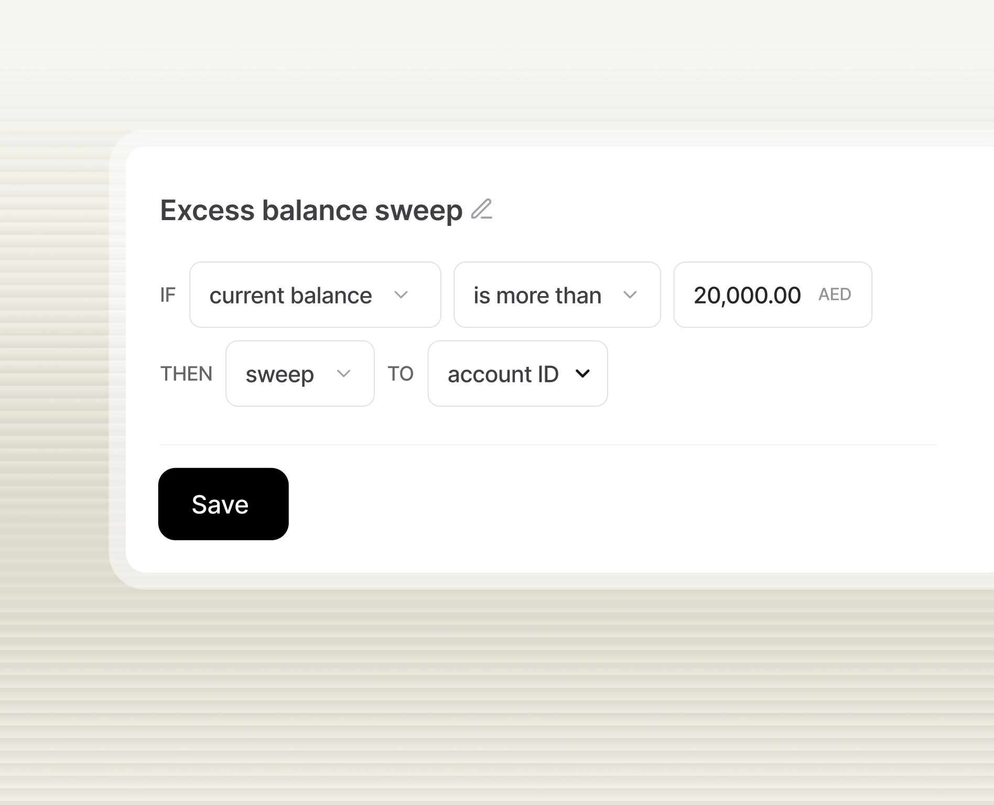Click the downward arrow next to sweep
This screenshot has width=994, height=805.
pyautogui.click(x=343, y=374)
